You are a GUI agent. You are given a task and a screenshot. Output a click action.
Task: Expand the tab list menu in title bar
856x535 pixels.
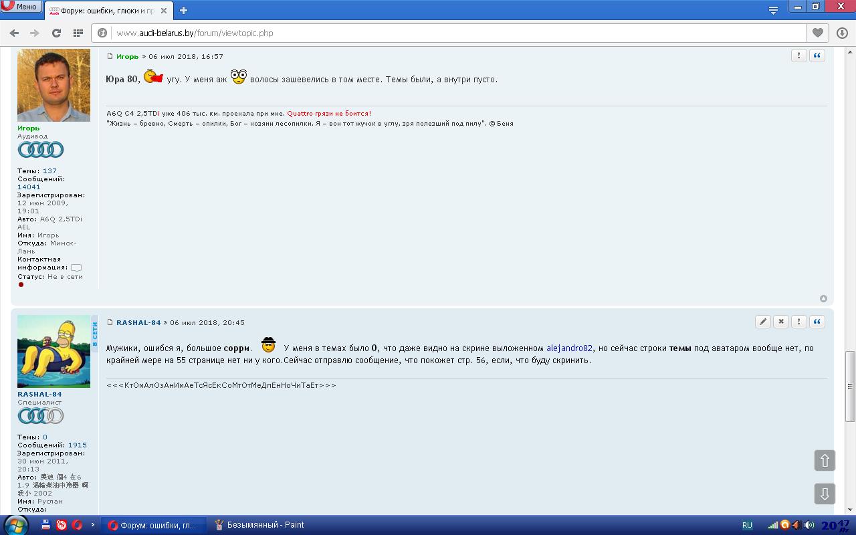(773, 10)
